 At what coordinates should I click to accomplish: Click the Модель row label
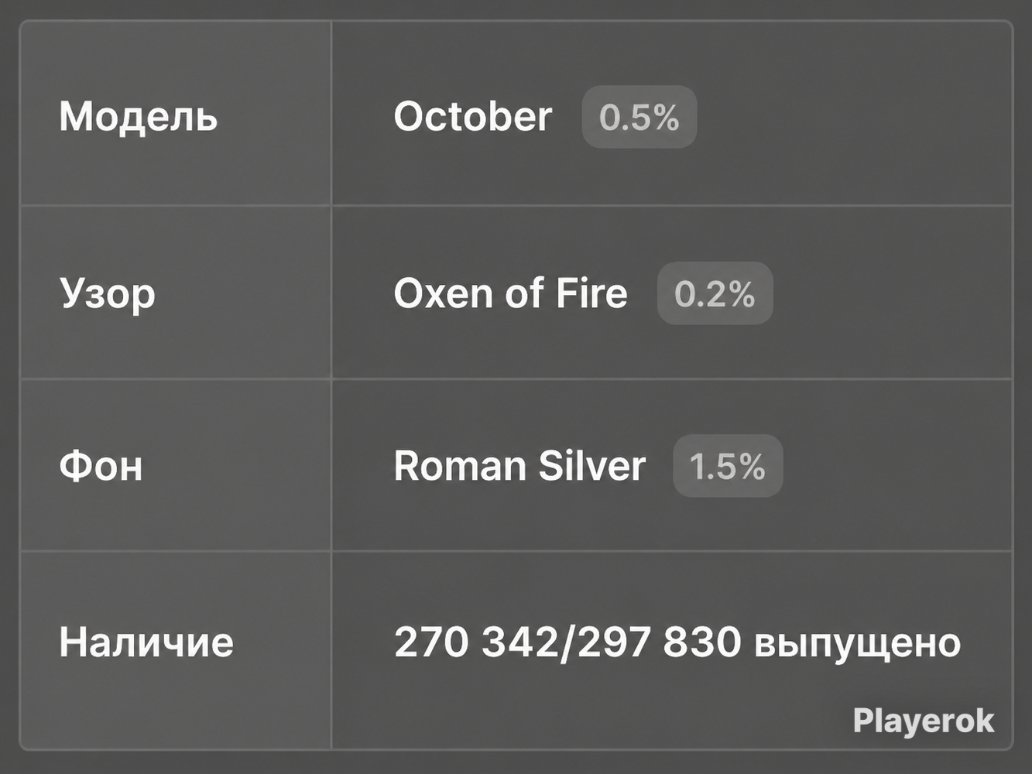[x=139, y=118]
